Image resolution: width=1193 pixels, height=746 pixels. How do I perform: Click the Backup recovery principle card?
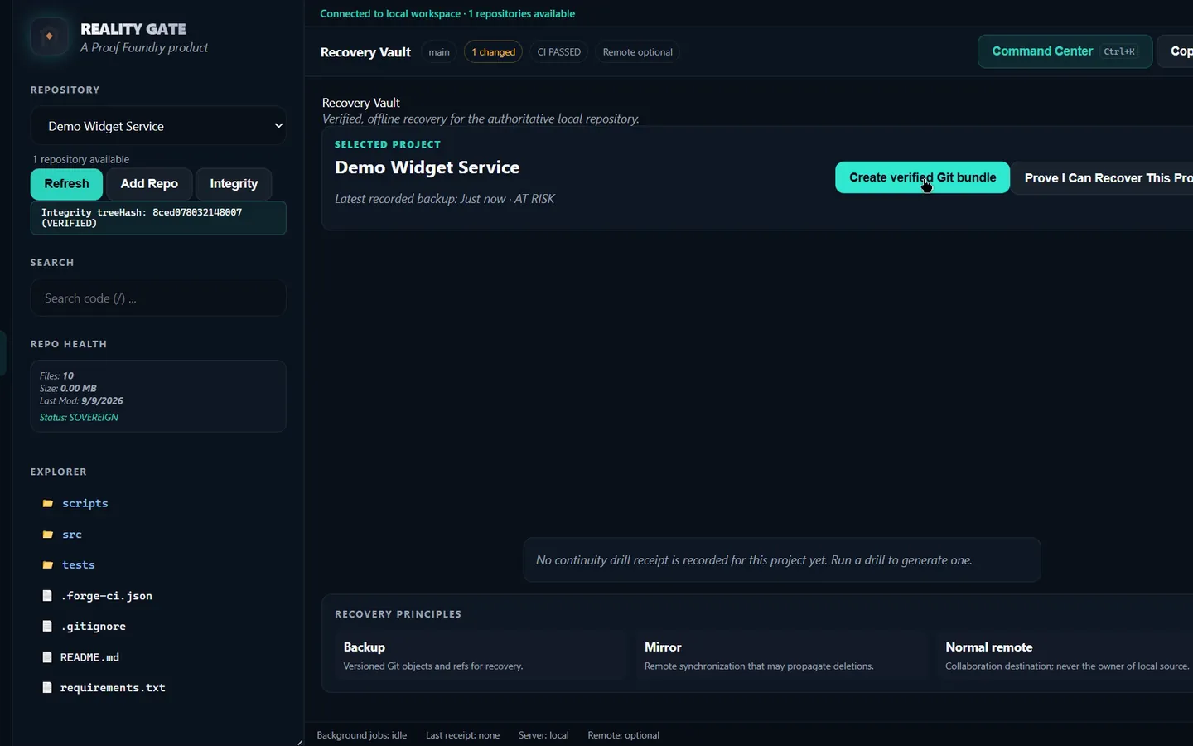coord(481,656)
